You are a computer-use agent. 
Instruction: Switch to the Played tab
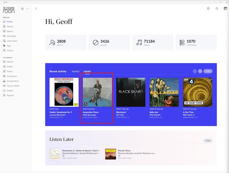76,72
